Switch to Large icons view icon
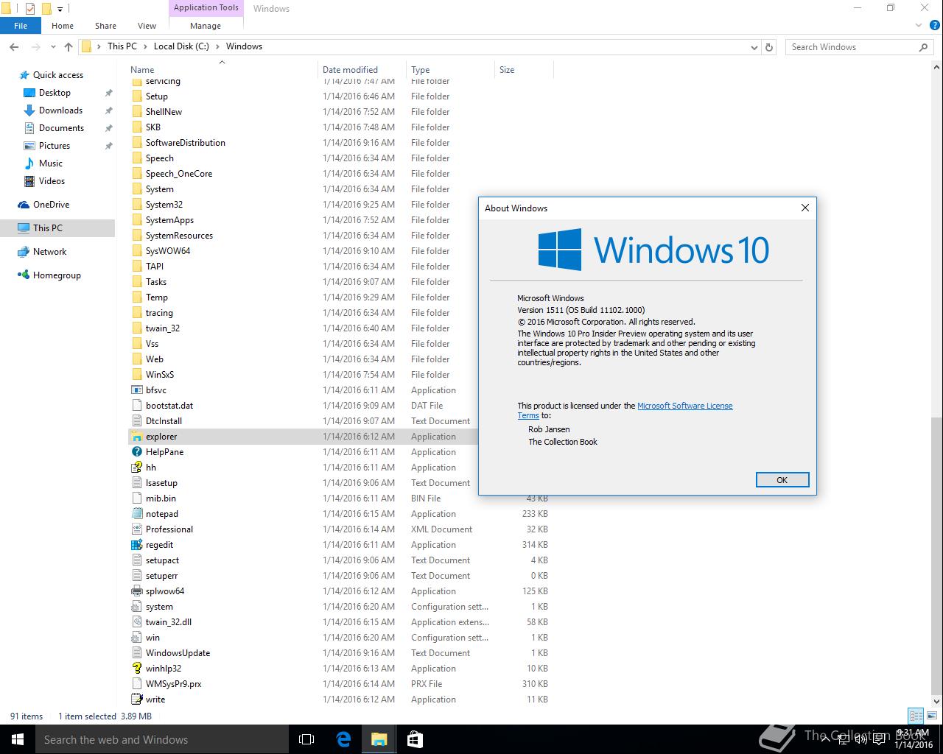943x754 pixels. 931,715
